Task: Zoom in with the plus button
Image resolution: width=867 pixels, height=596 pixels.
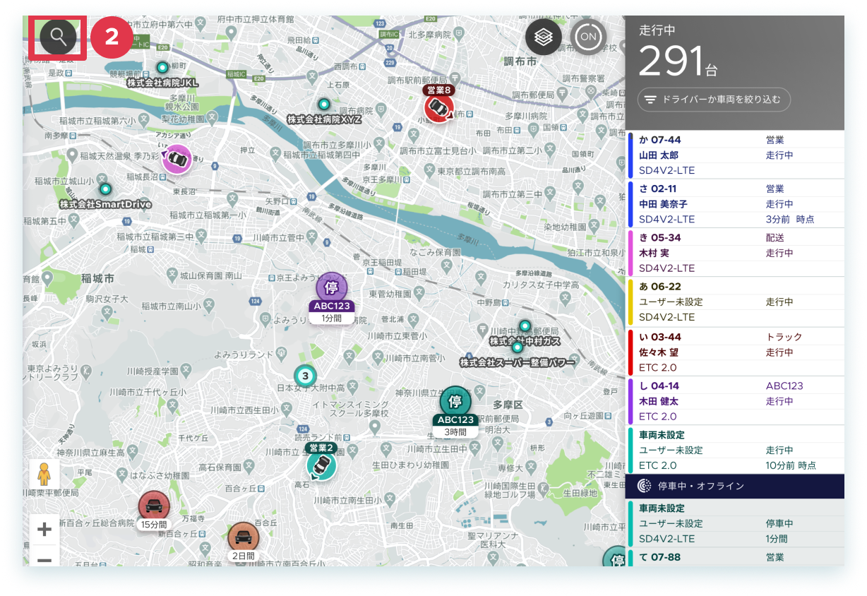Action: click(x=44, y=530)
